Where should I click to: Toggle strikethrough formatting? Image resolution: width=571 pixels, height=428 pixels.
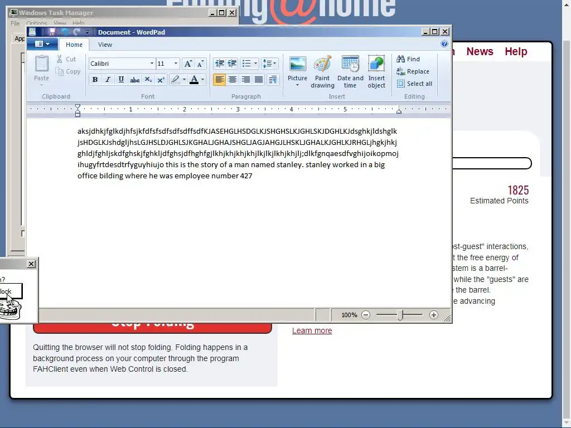(x=135, y=79)
